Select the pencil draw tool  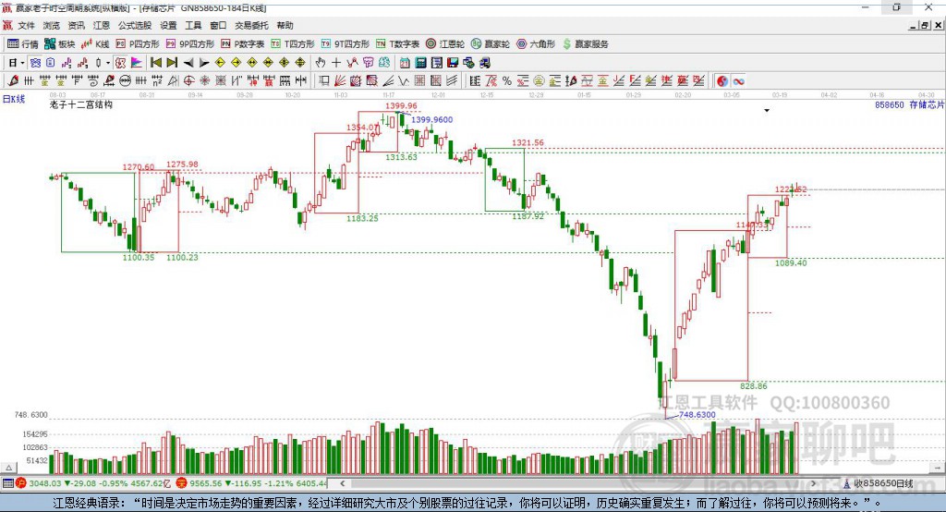[x=13, y=81]
